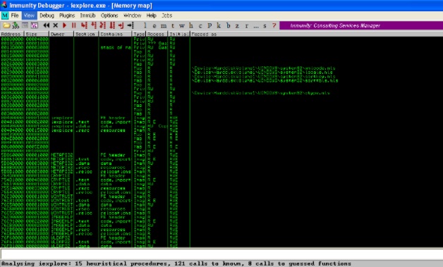The height and width of the screenshot is (267, 443).
Task: Open the View menu
Action: point(29,15)
